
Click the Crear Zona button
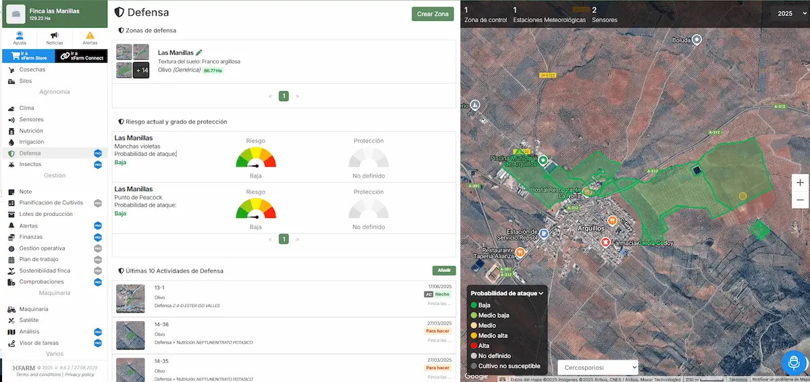(433, 14)
